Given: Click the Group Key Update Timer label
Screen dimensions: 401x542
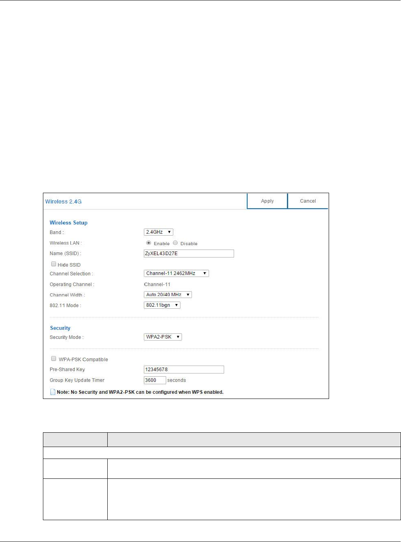Looking at the screenshot, I should coord(77,380).
